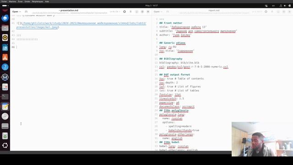This screenshot has height=165, width=293.
Task: Click the Activities pill in top bar
Action: point(5,5)
